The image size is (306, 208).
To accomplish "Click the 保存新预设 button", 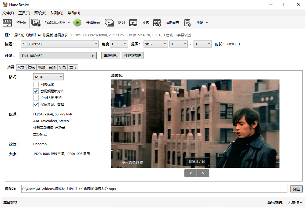I will (133, 56).
